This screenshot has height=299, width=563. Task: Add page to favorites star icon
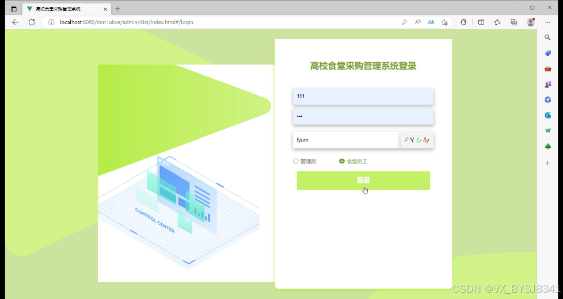[444, 22]
